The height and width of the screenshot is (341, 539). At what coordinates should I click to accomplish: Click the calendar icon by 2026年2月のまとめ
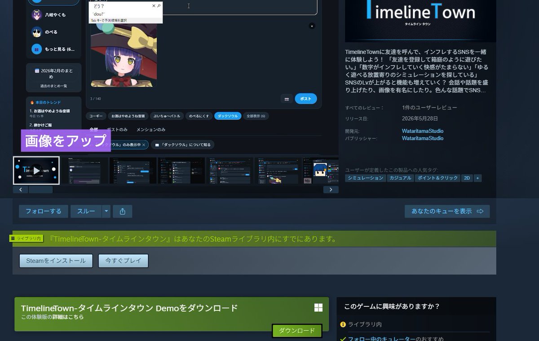coord(37,71)
